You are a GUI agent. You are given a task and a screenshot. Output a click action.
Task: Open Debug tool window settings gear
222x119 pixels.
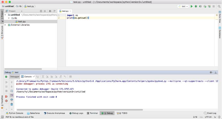click(211, 72)
